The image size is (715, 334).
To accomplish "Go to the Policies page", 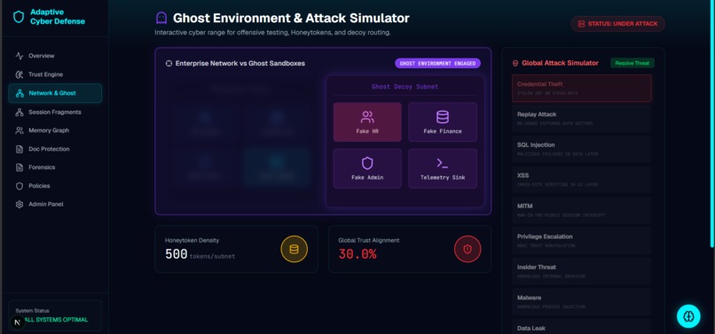I will 55,186.
